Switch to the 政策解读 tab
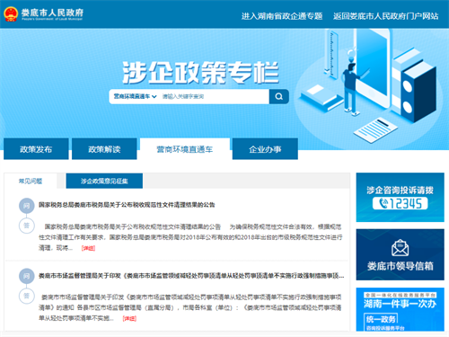This screenshot has height=337, width=449. (104, 149)
